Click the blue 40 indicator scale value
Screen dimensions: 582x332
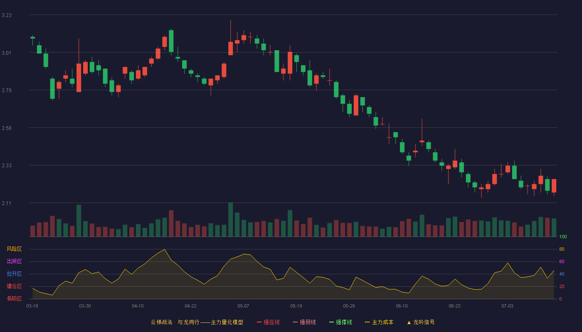[x=562, y=274]
